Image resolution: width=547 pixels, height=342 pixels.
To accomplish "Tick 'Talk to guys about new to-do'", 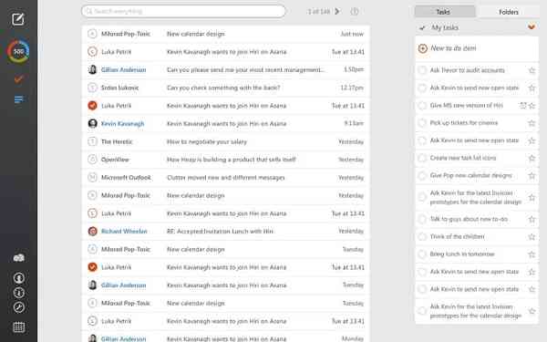I will coord(422,219).
